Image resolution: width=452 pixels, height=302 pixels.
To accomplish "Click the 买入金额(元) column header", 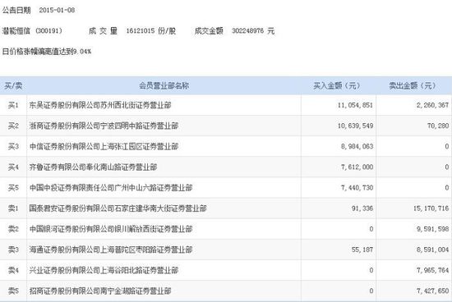I will click(x=336, y=86).
